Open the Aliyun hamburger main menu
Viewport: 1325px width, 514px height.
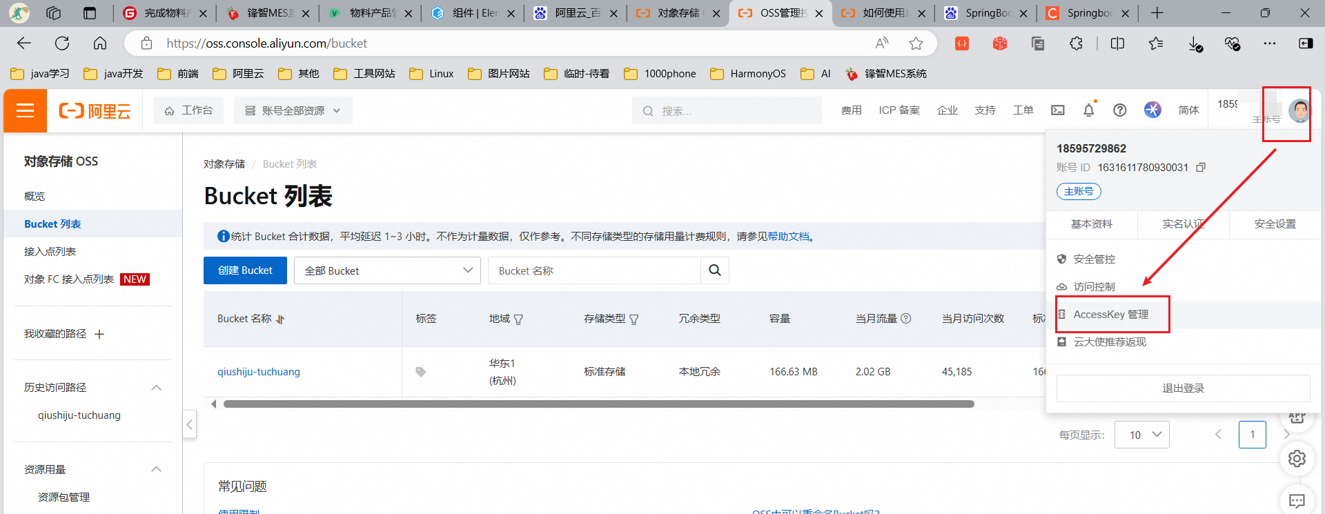click(x=25, y=110)
